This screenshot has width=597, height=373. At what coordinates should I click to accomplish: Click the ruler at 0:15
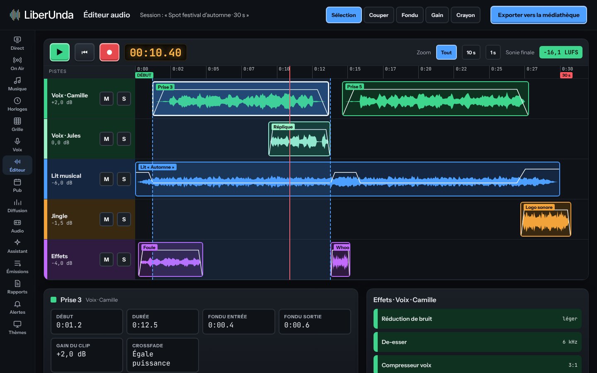pos(355,69)
